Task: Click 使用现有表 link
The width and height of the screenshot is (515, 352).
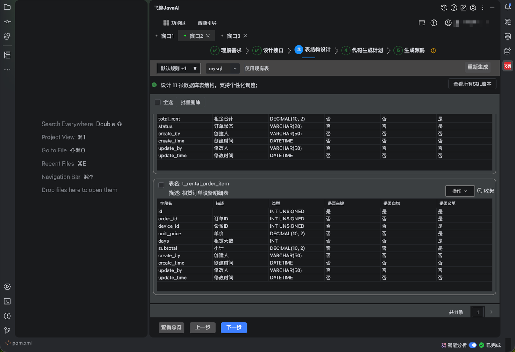Action: (x=257, y=68)
